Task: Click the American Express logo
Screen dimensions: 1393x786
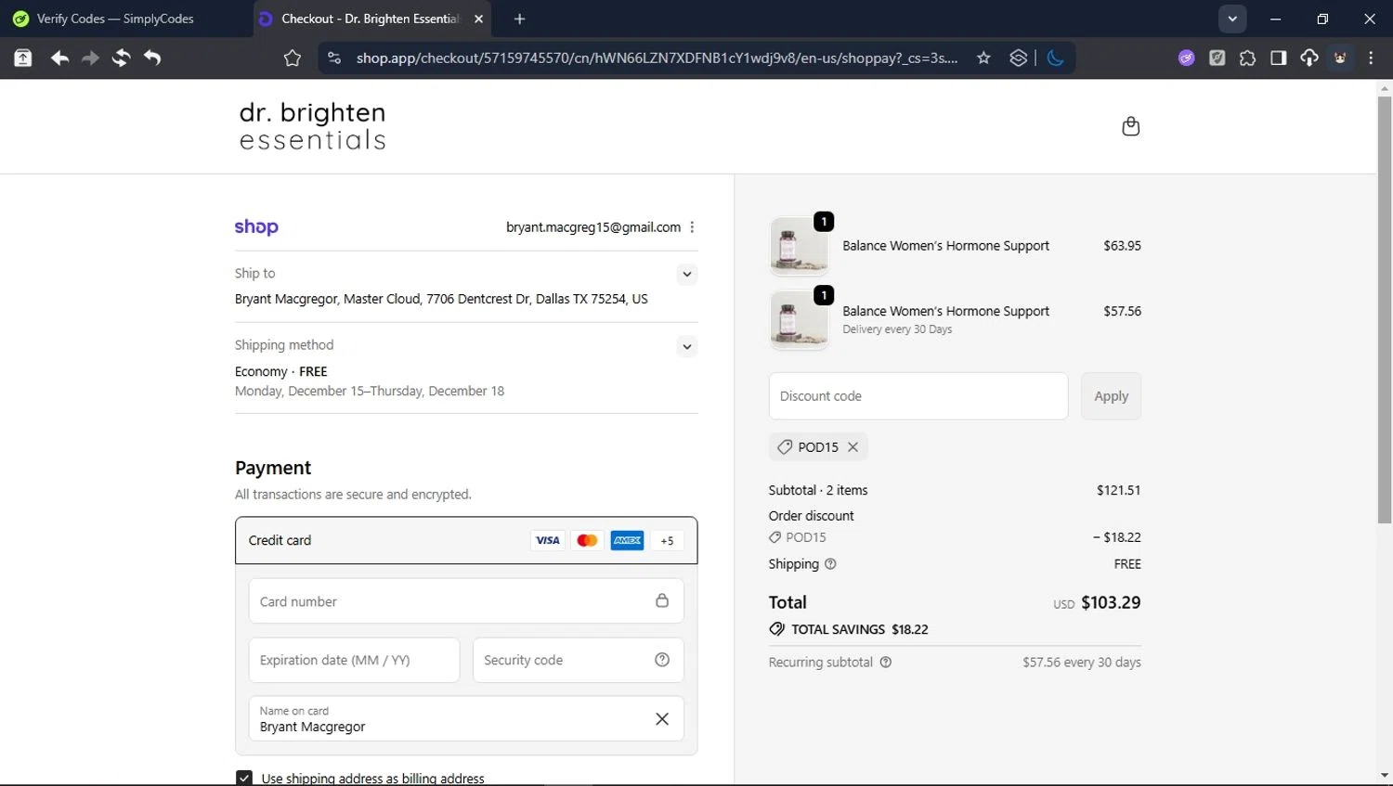Action: (x=627, y=540)
